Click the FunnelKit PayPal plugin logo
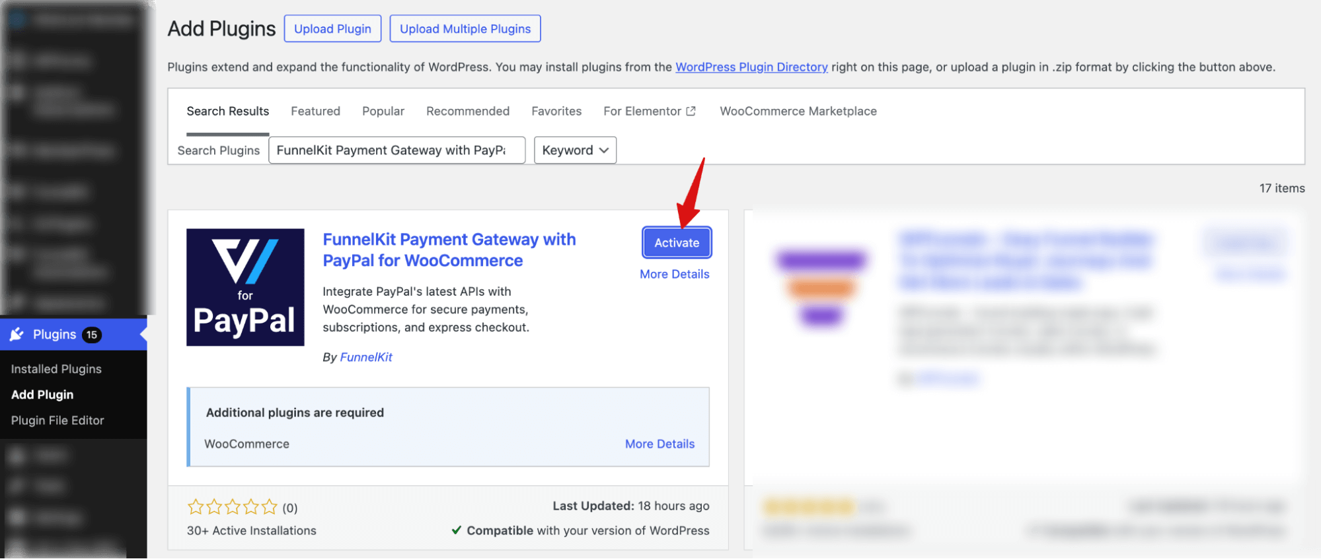Image resolution: width=1321 pixels, height=559 pixels. pyautogui.click(x=245, y=287)
